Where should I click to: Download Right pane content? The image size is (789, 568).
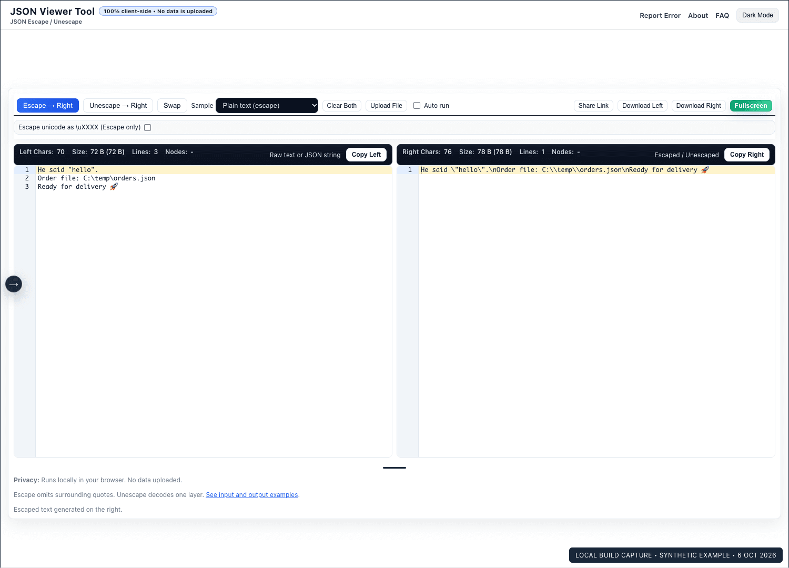(x=699, y=106)
